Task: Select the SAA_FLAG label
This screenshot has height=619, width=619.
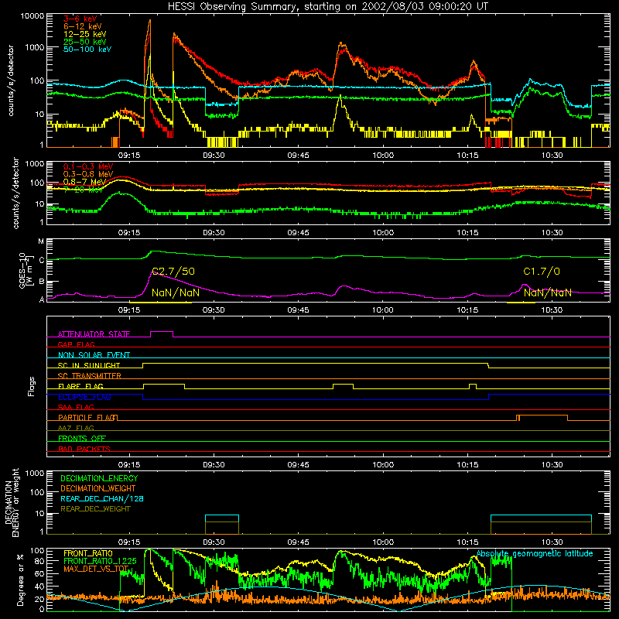Action: pyautogui.click(x=76, y=407)
